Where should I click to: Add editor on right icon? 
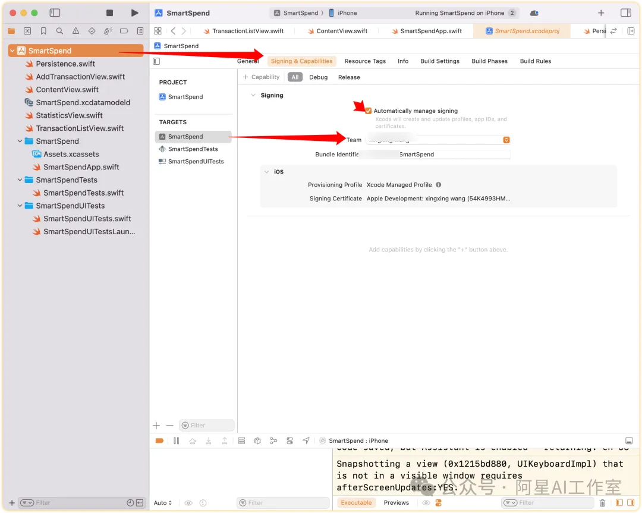(x=631, y=31)
